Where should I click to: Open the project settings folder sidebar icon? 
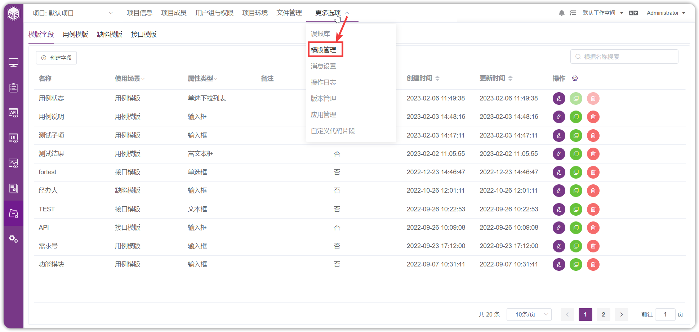click(x=13, y=214)
